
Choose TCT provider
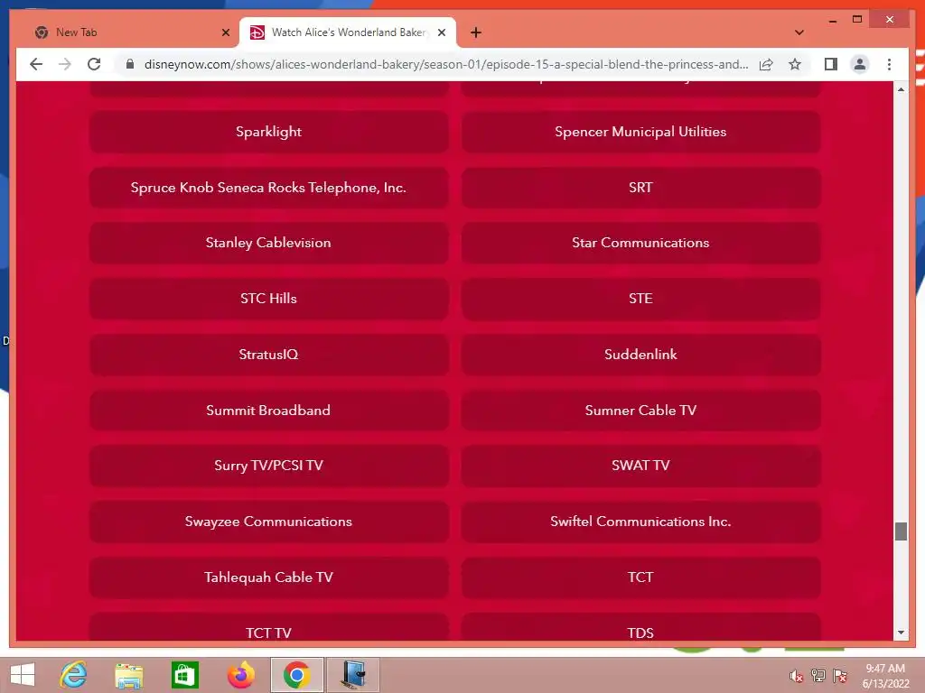[640, 577]
